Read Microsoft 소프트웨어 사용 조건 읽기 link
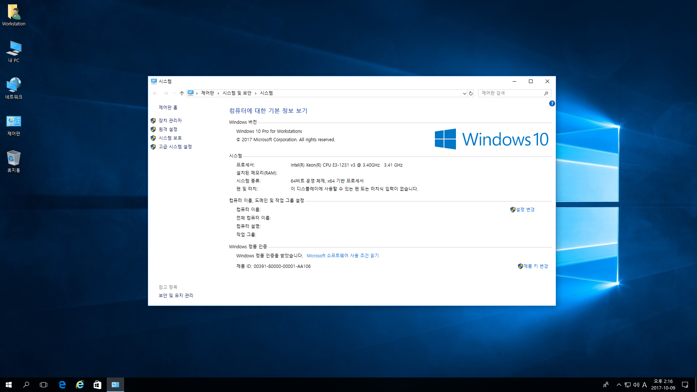Image resolution: width=697 pixels, height=392 pixels. (x=343, y=256)
